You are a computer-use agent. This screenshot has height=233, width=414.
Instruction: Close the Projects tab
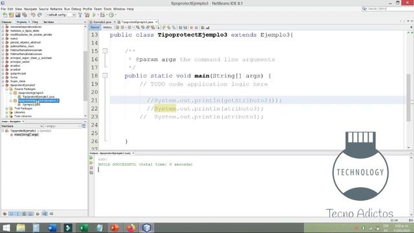(x=29, y=22)
